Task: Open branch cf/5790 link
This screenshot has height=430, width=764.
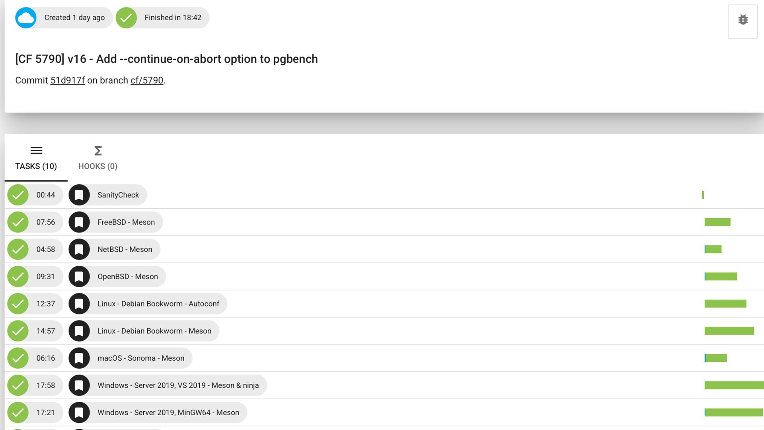Action: (147, 80)
